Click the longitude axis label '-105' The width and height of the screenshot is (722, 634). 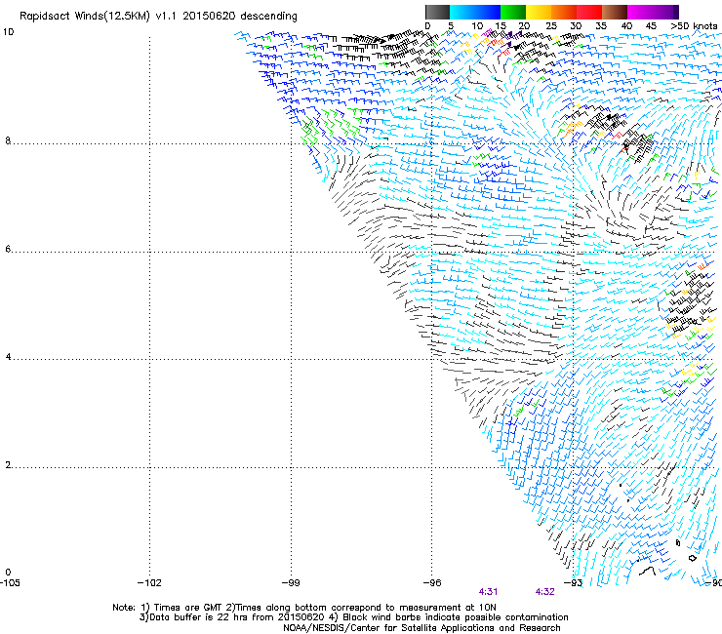click(x=10, y=582)
